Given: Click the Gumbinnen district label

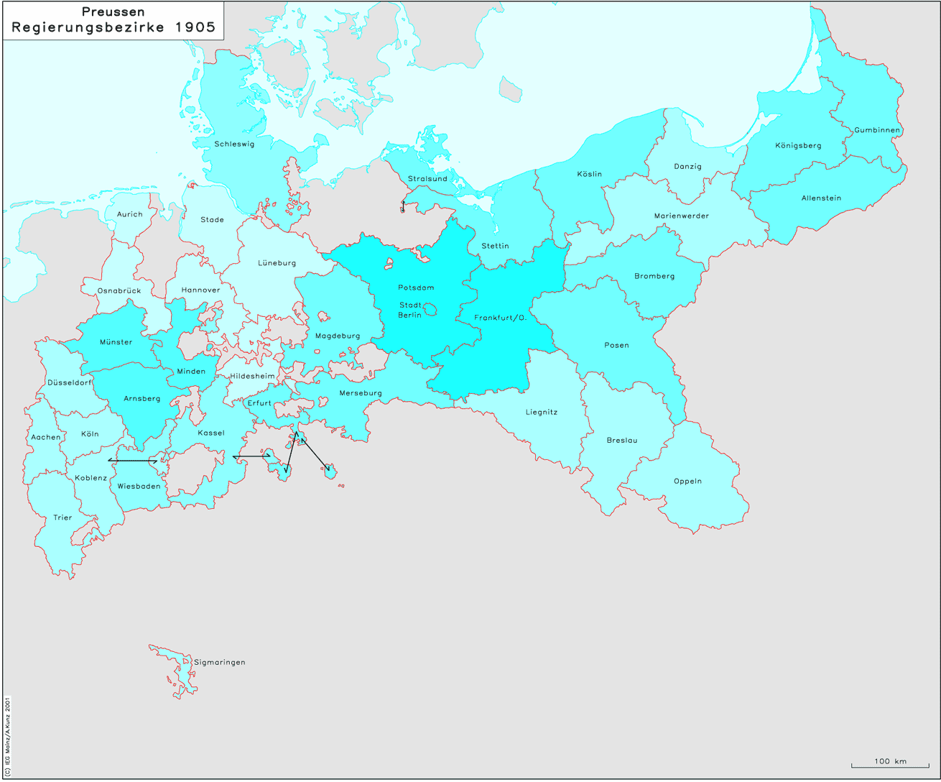Looking at the screenshot, I should pos(876,130).
